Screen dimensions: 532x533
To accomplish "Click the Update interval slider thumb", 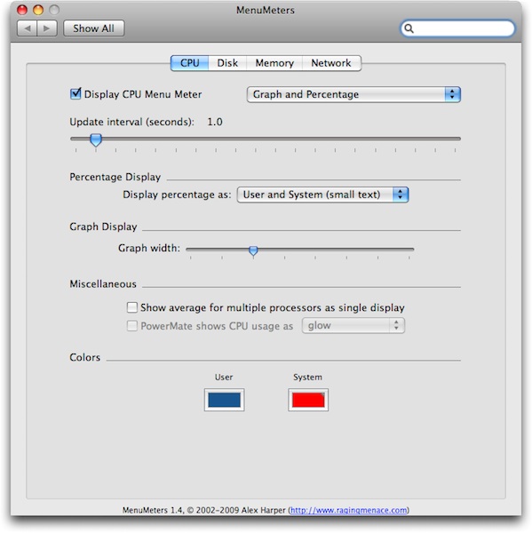I will (96, 139).
